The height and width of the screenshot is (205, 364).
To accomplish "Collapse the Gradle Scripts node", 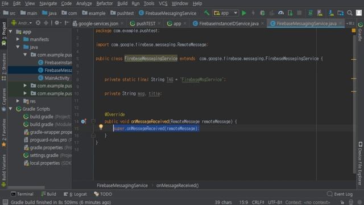I will [x=10, y=109].
